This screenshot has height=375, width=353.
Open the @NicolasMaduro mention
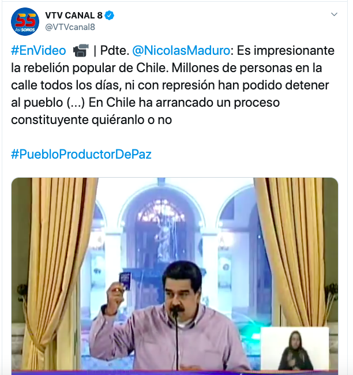[x=181, y=50]
